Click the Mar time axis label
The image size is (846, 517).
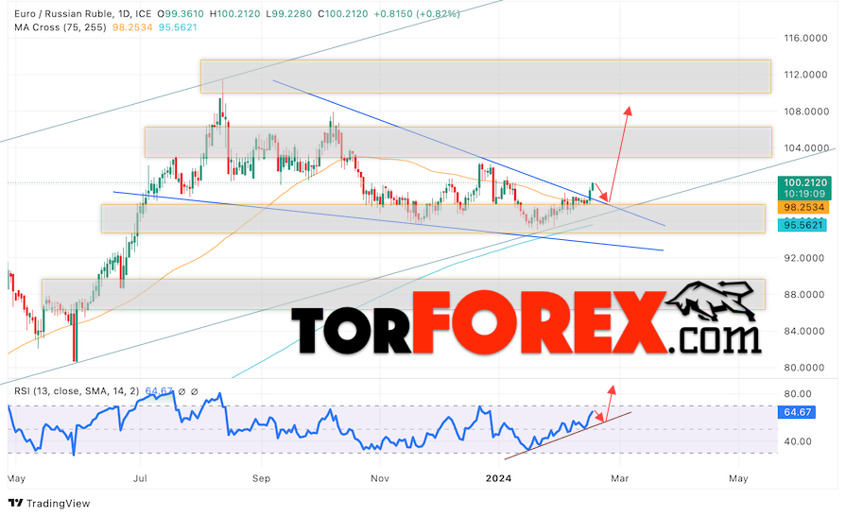coord(620,478)
